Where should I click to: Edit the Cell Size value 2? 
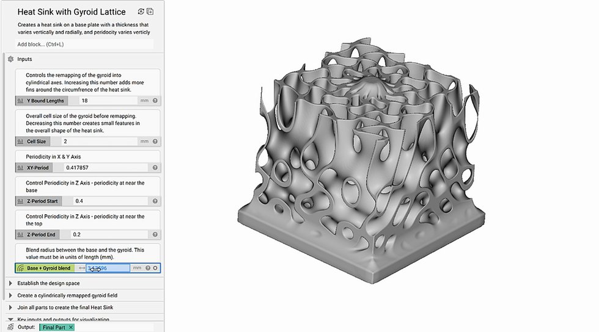(99, 141)
